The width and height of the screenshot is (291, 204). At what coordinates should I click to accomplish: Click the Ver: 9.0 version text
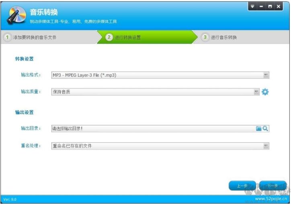point(10,200)
